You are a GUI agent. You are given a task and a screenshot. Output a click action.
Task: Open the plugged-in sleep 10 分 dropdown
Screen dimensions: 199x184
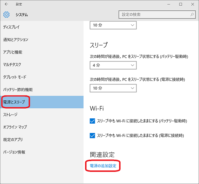click(113, 88)
